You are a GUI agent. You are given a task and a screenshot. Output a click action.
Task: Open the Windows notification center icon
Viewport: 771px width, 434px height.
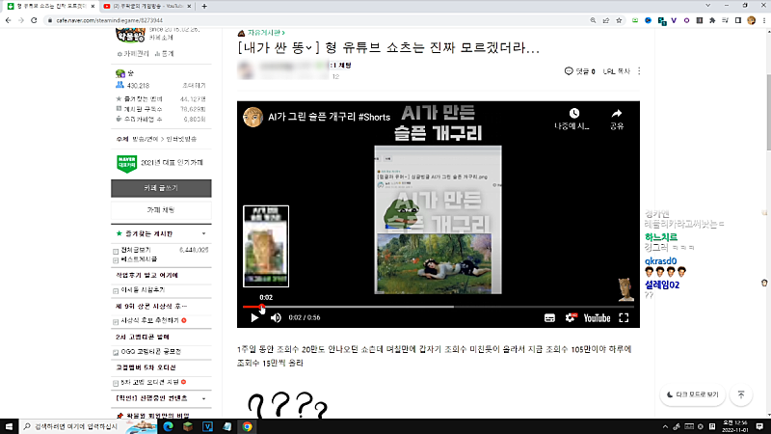[759, 426]
